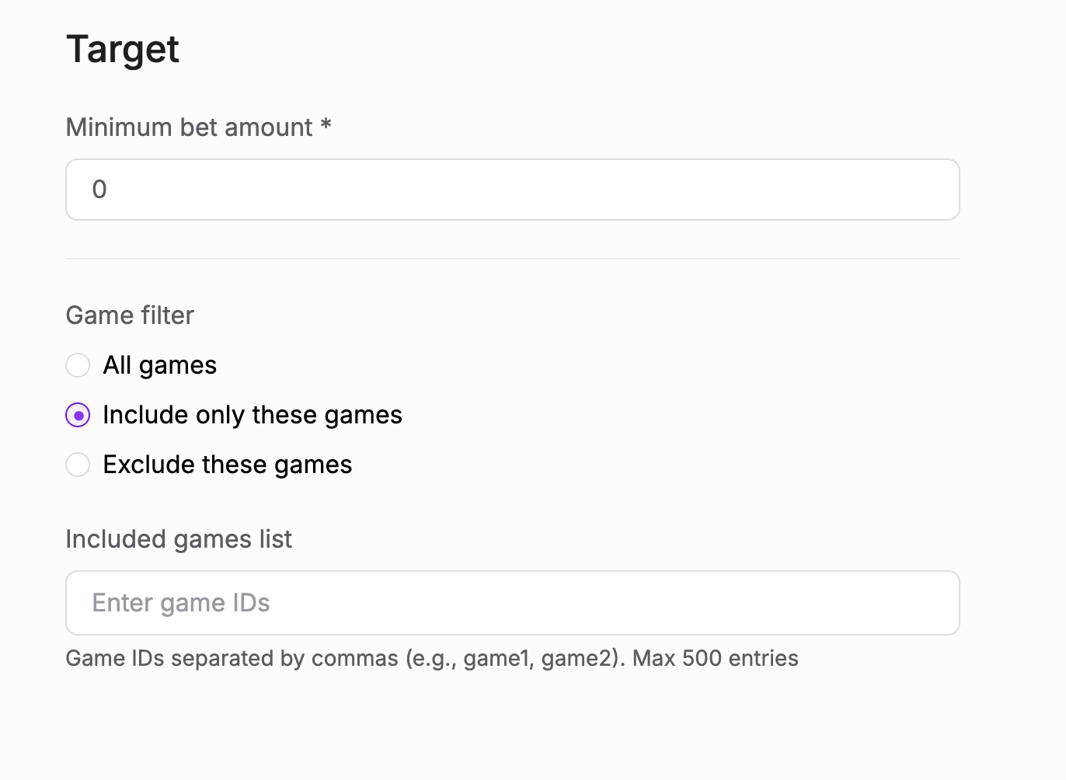Click the Minimum bet amount input field
The image size is (1066, 780).
tap(513, 190)
